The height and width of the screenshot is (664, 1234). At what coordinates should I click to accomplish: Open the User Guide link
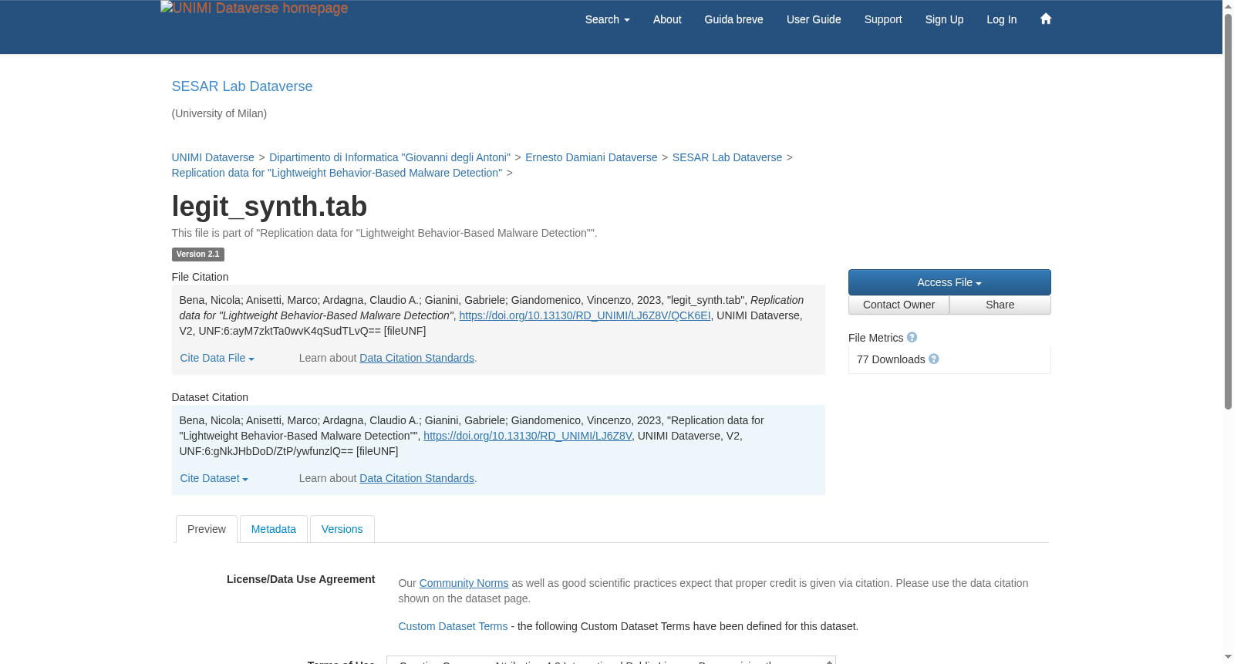click(x=814, y=19)
